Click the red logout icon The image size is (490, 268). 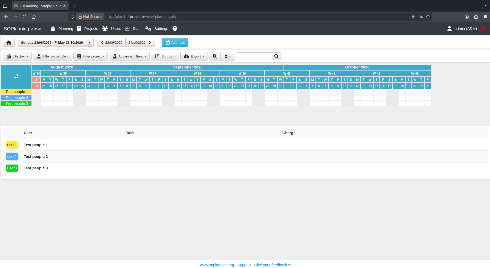coord(483,29)
